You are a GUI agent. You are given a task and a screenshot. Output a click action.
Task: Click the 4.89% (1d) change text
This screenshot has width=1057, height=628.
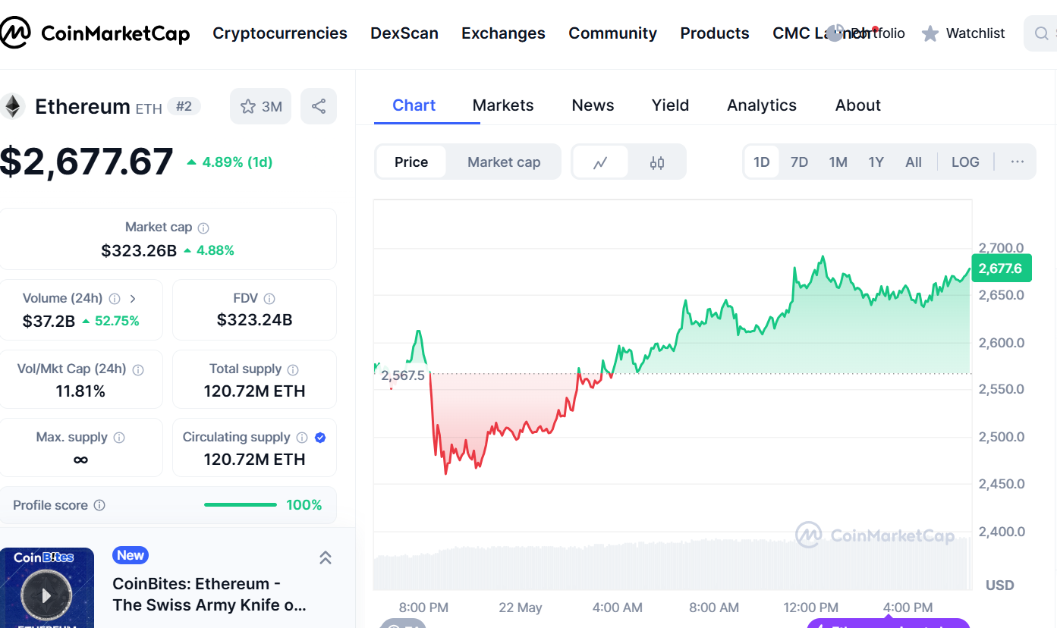238,162
